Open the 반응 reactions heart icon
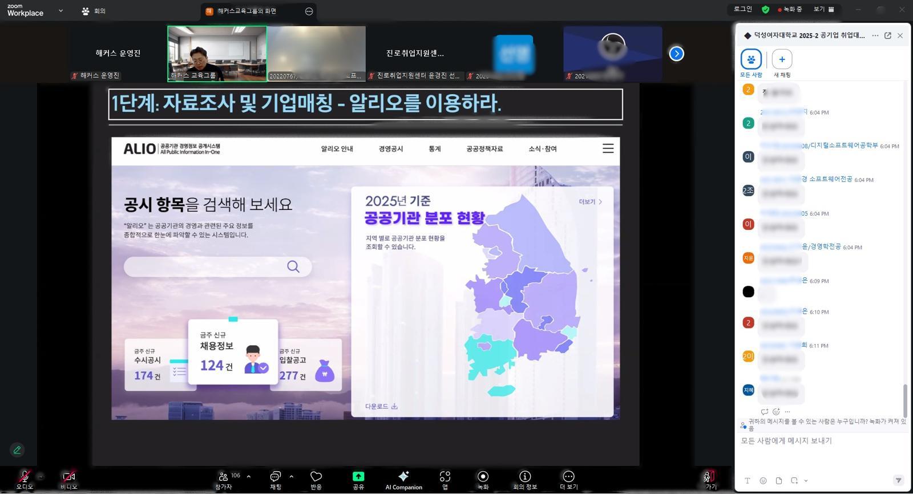 tap(316, 479)
